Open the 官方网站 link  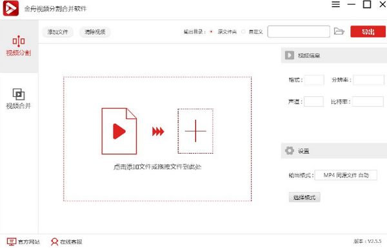(x=29, y=242)
